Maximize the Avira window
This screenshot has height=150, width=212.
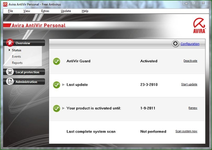(x=193, y=3)
